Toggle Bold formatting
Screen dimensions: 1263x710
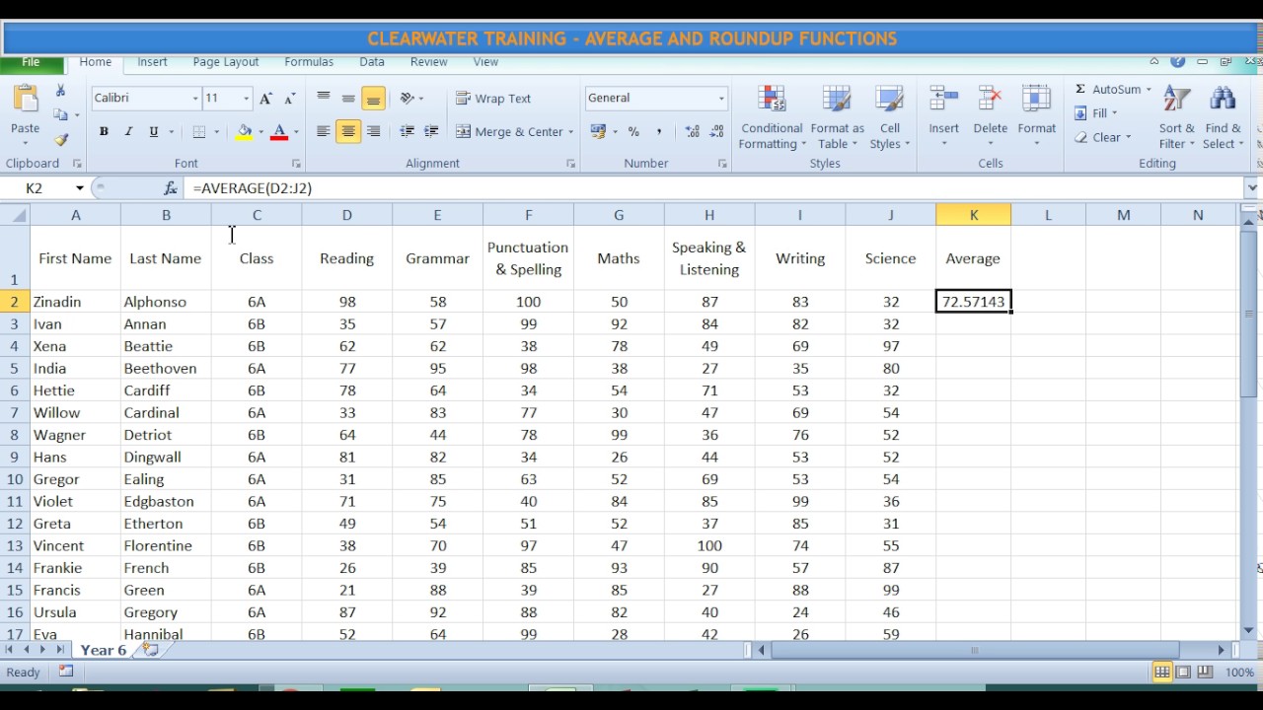click(104, 132)
